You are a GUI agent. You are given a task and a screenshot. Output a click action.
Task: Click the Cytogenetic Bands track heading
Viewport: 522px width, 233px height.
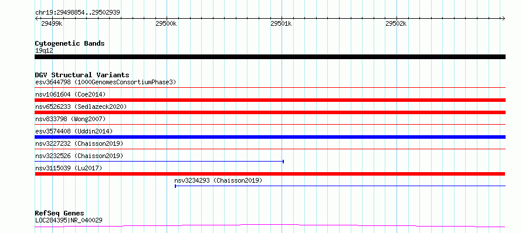click(x=70, y=43)
